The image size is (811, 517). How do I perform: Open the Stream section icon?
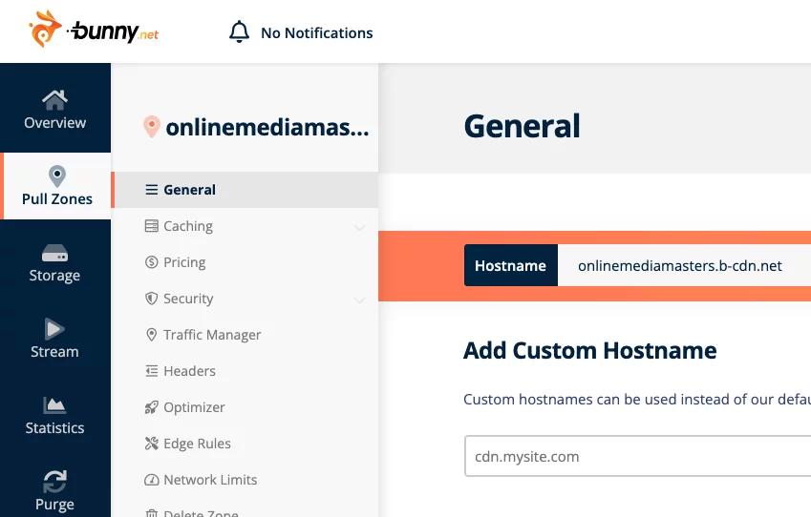click(54, 329)
